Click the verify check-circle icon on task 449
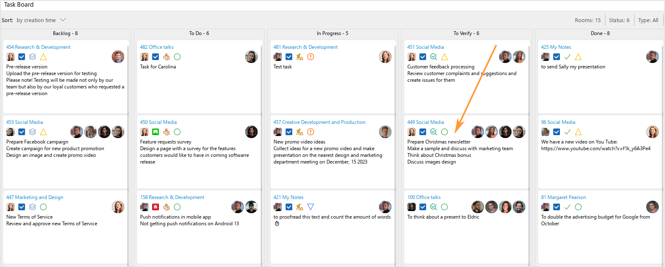The height and width of the screenshot is (267, 665). point(434,132)
